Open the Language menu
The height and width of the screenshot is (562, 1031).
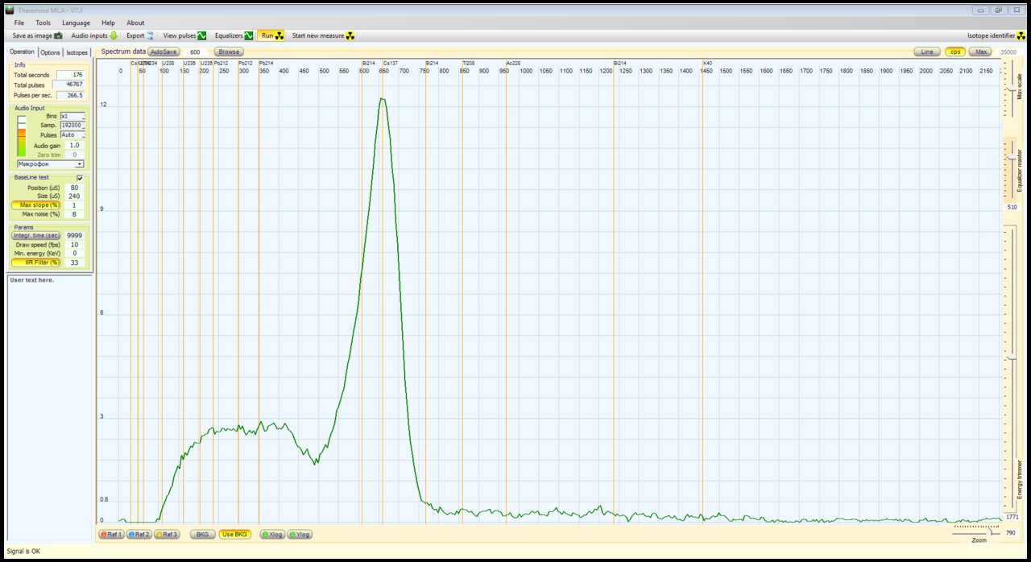coord(77,23)
